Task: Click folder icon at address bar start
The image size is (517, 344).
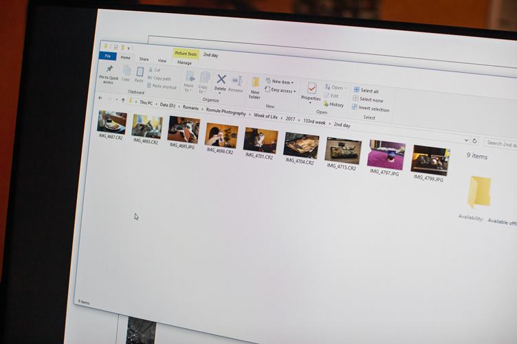Action: pos(131,101)
